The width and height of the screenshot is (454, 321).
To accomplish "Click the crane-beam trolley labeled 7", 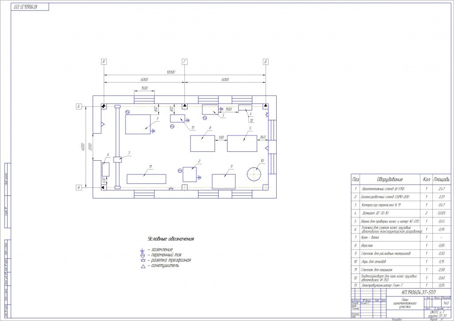I will [x=117, y=159].
